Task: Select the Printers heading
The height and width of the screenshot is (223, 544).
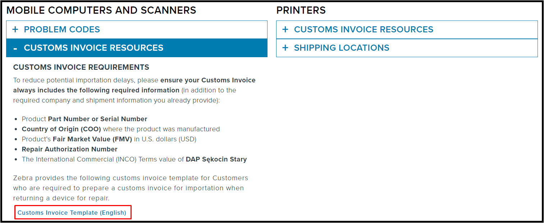Action: tap(301, 10)
